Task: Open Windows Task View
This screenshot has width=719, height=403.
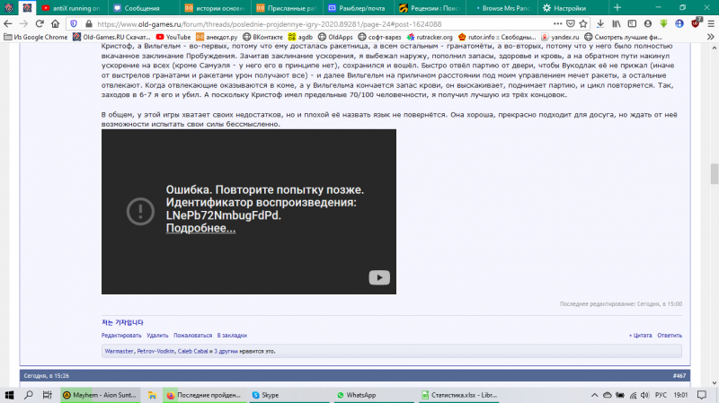Action: point(48,395)
